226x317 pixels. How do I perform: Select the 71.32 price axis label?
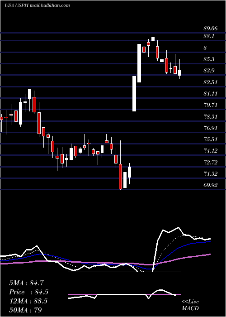(x=211, y=173)
